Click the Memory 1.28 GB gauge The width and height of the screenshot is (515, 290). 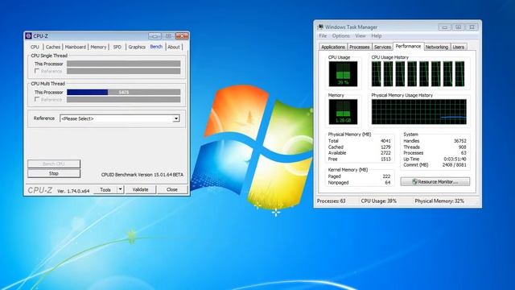343,112
